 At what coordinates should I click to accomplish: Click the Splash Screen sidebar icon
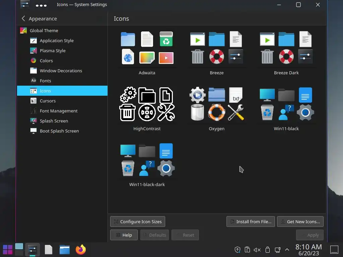[x=33, y=121]
